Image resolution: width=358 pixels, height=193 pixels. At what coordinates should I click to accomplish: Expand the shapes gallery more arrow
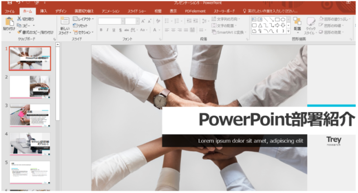tap(289, 31)
